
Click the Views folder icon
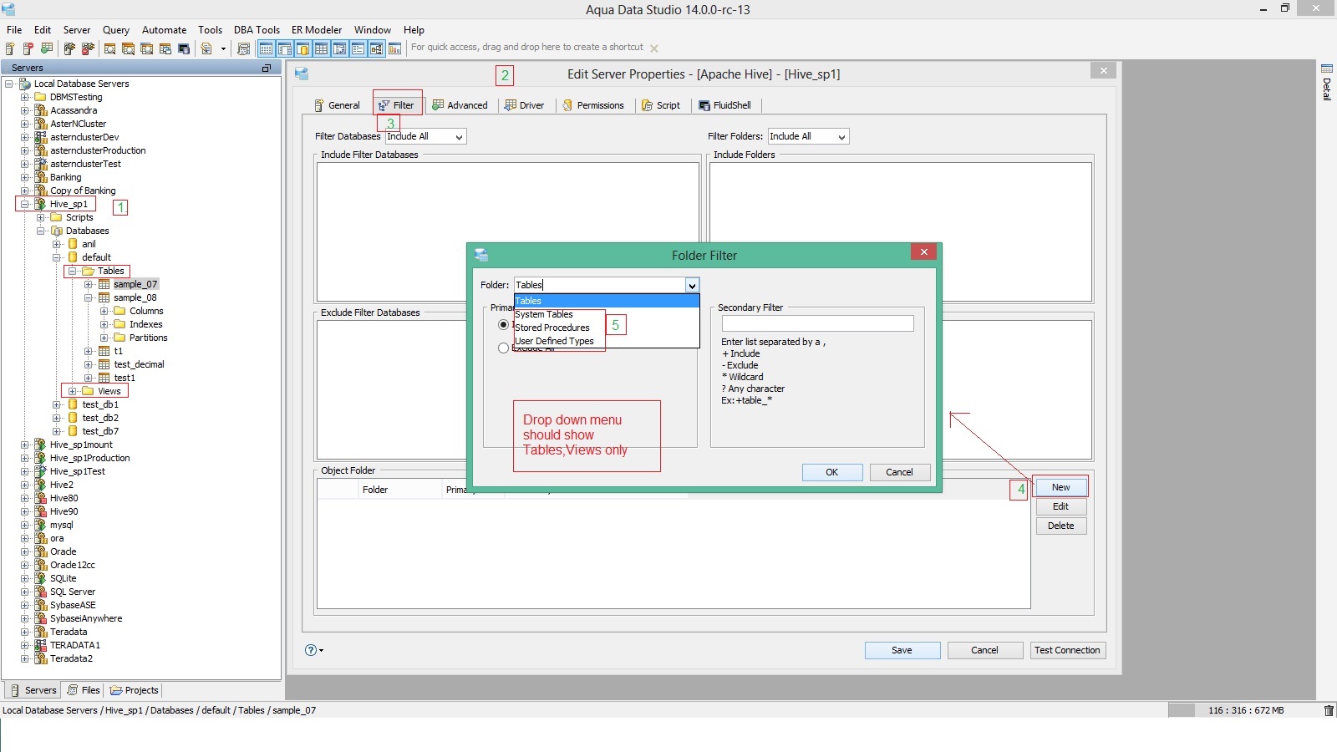pos(88,391)
